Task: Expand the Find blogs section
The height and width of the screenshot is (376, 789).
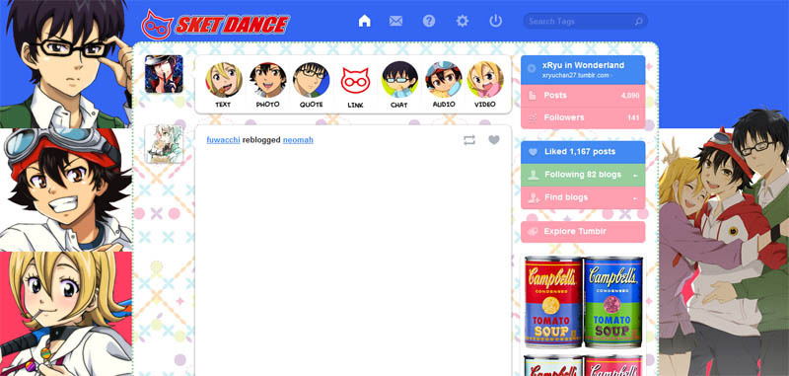Action: (583, 197)
